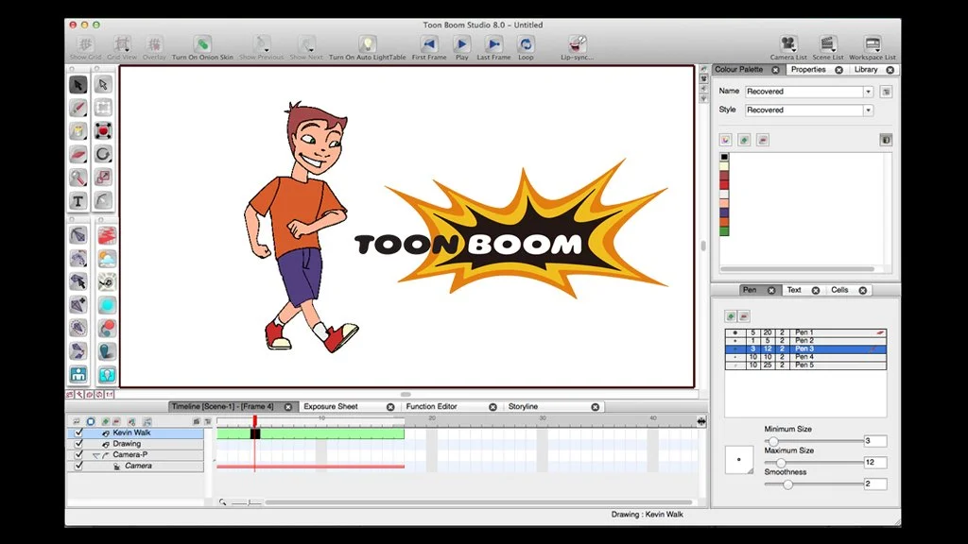Select the Paint Bucket tool
Image resolution: width=968 pixels, height=544 pixels.
pyautogui.click(x=78, y=130)
